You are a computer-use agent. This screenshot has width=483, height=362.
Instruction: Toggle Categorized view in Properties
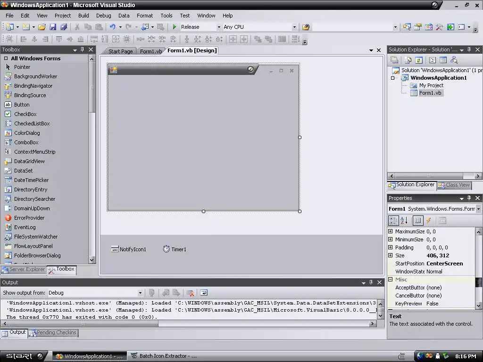pos(393,221)
